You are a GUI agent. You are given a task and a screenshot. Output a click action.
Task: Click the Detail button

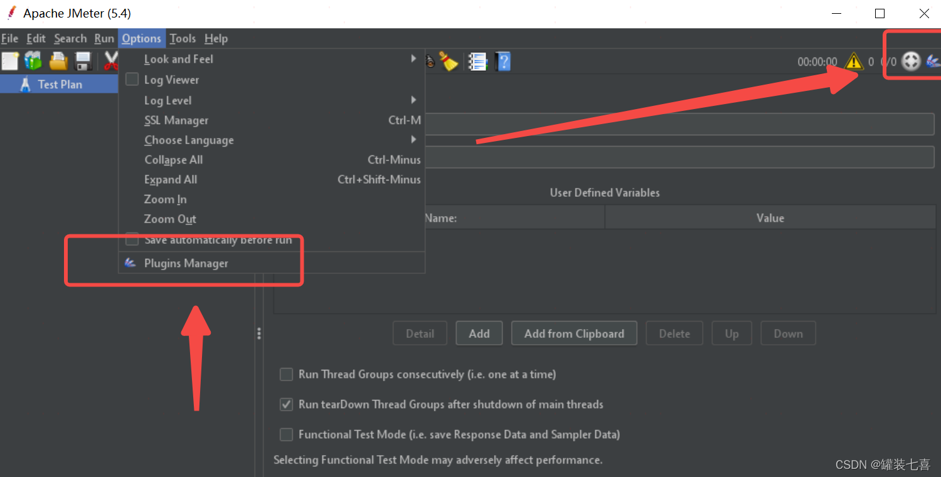coord(420,333)
